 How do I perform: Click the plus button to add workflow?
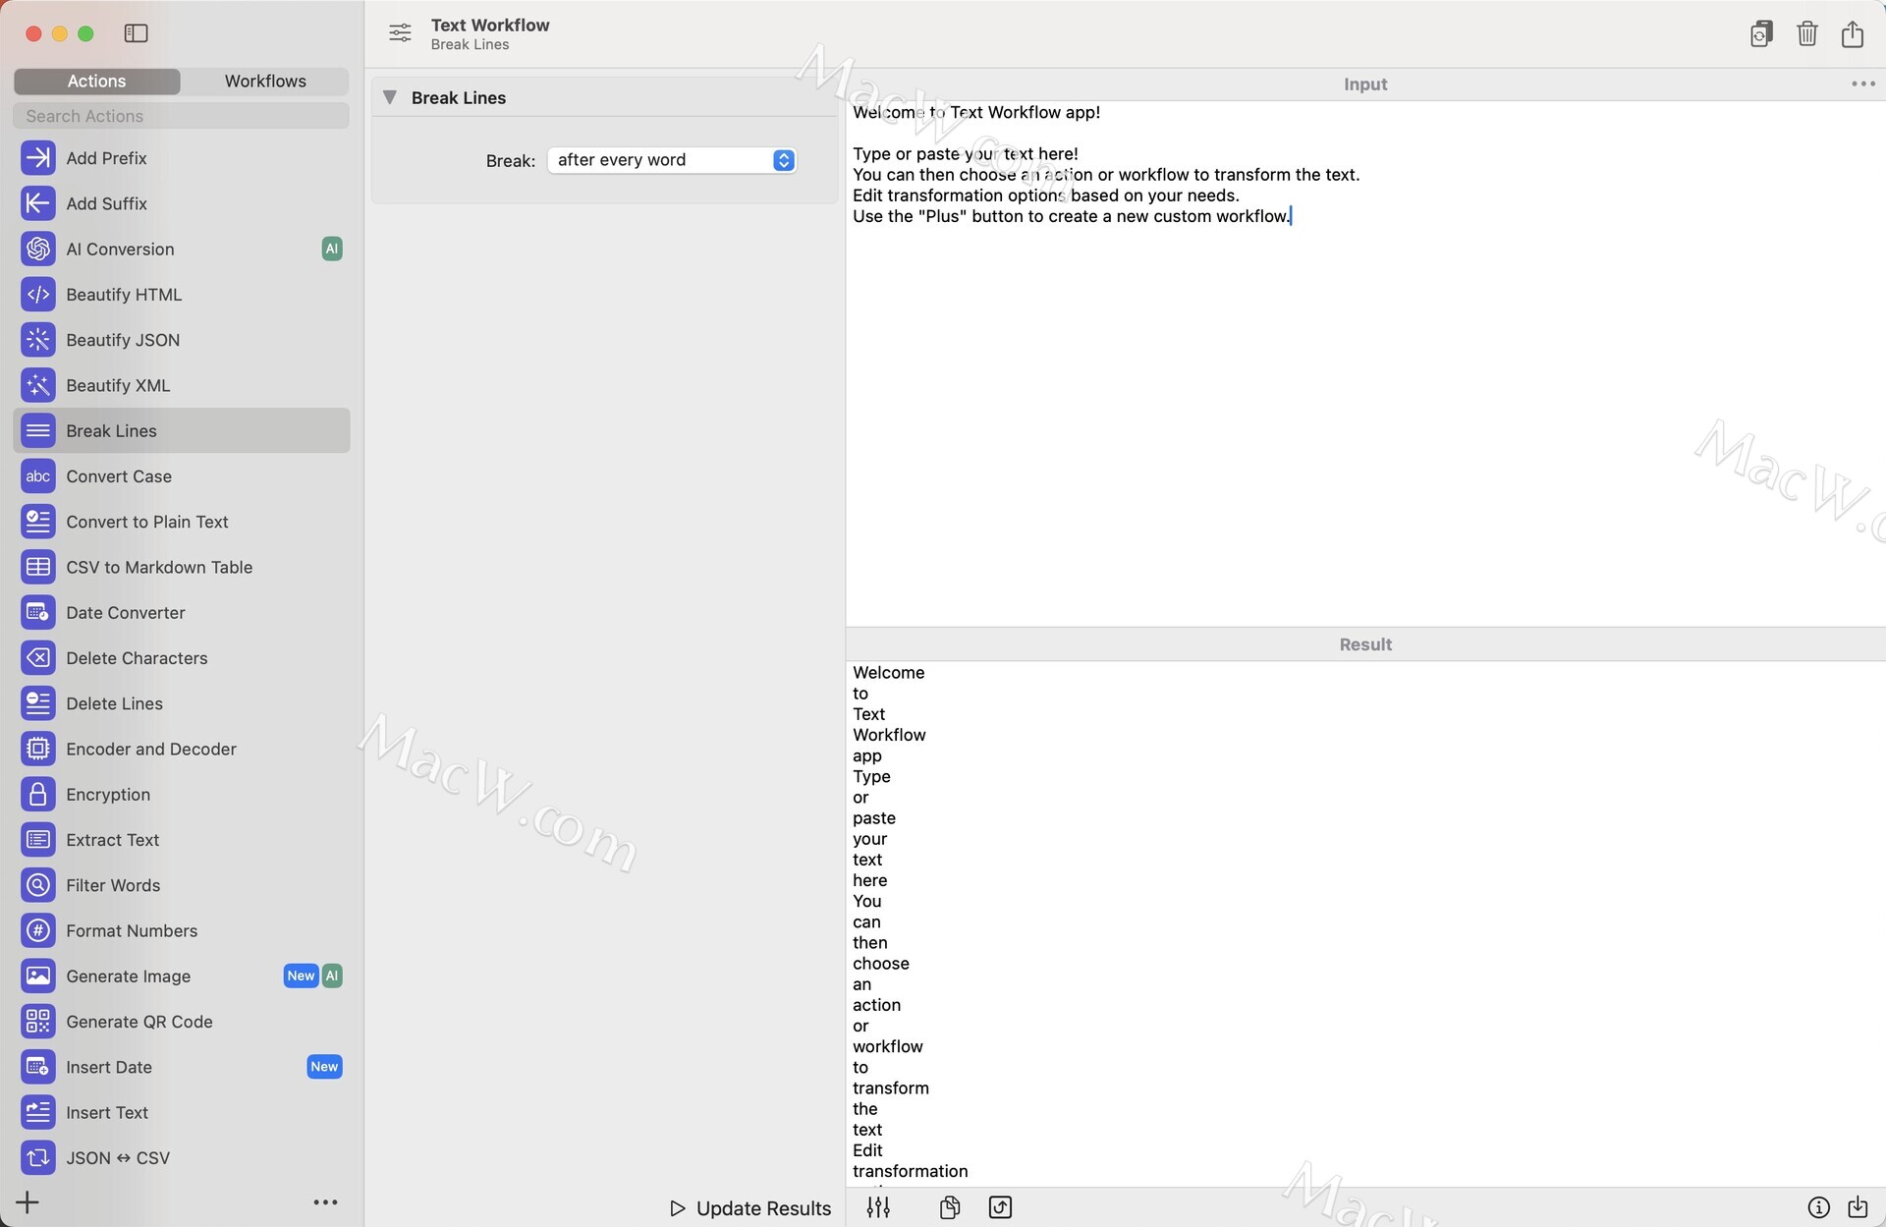coord(28,1202)
